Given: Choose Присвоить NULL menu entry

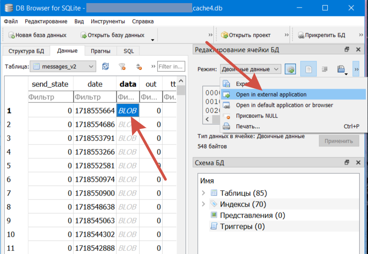Looking at the screenshot, I should pyautogui.click(x=293, y=116).
